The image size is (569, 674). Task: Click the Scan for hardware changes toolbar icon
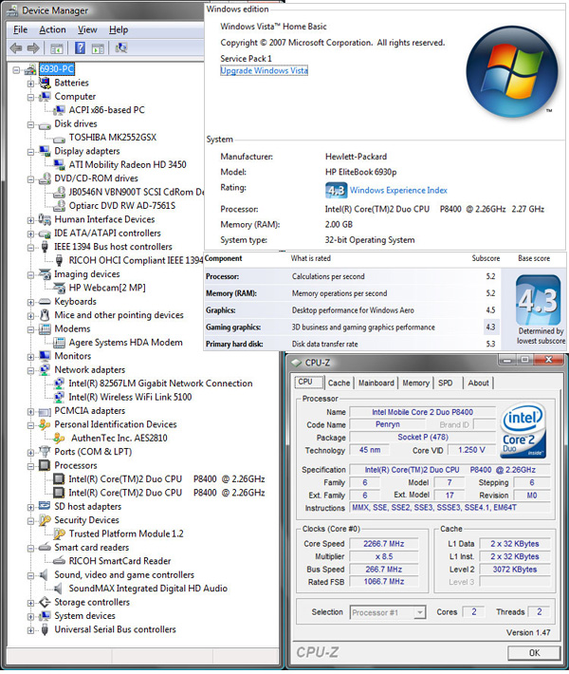[120, 47]
